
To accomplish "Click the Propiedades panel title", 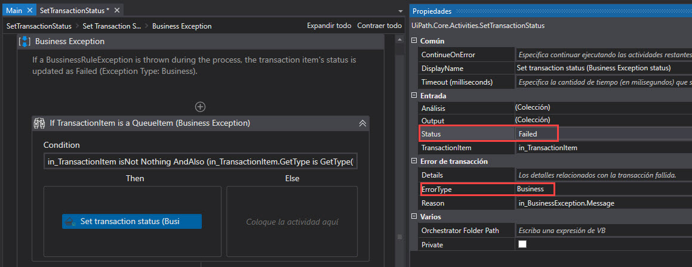I will pos(432,11).
